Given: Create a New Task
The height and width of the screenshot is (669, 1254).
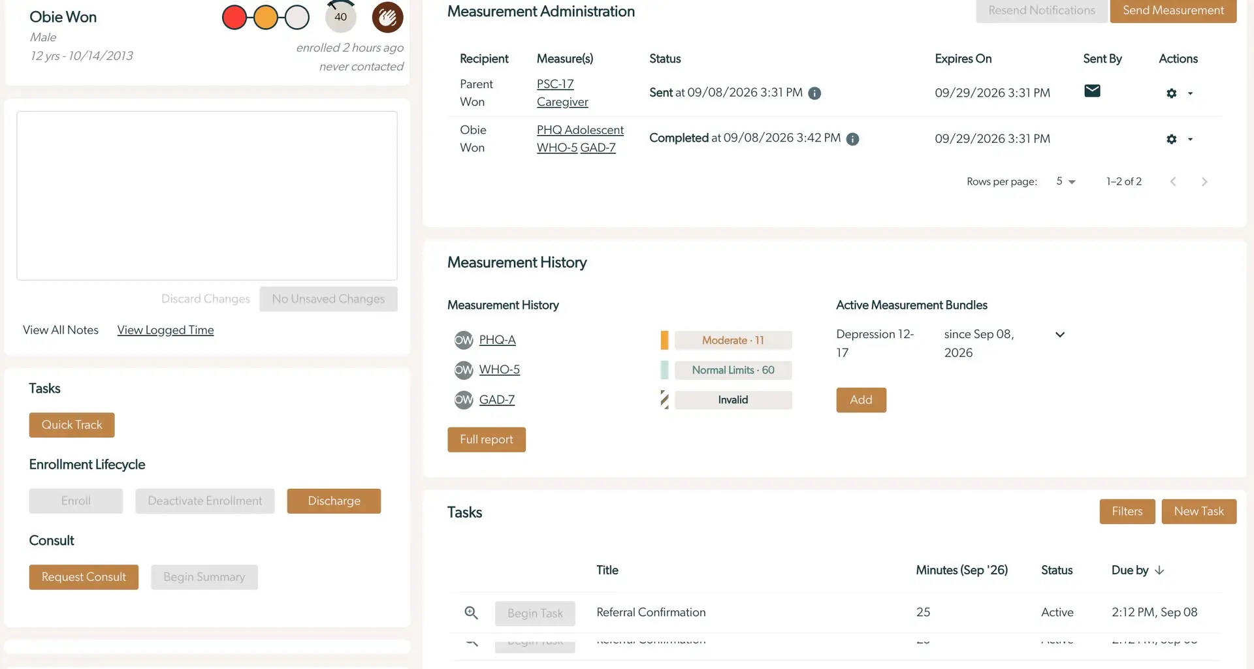Looking at the screenshot, I should (x=1198, y=512).
